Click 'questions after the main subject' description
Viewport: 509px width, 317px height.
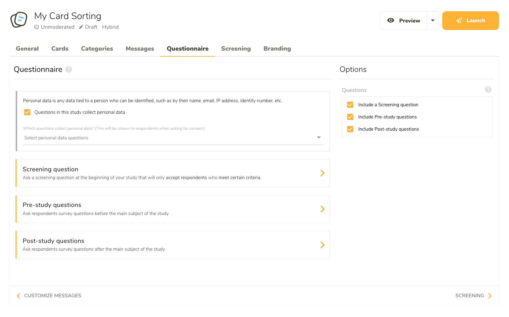(94, 249)
